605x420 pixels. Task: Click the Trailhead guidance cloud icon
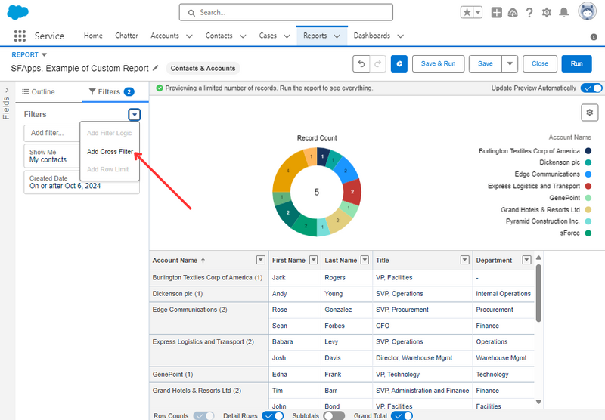(513, 12)
